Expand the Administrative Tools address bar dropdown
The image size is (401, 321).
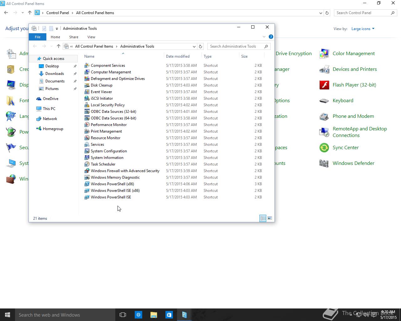194,46
